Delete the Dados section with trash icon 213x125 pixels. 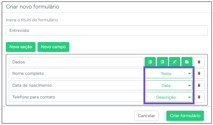(199, 62)
